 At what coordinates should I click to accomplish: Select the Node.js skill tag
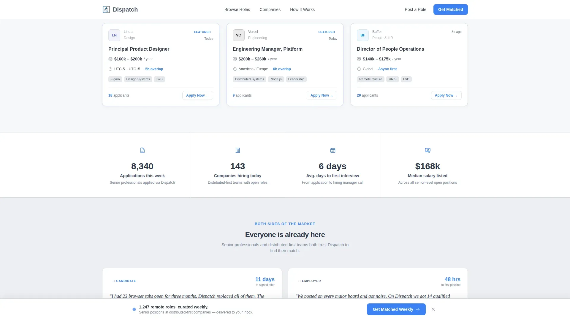[276, 79]
